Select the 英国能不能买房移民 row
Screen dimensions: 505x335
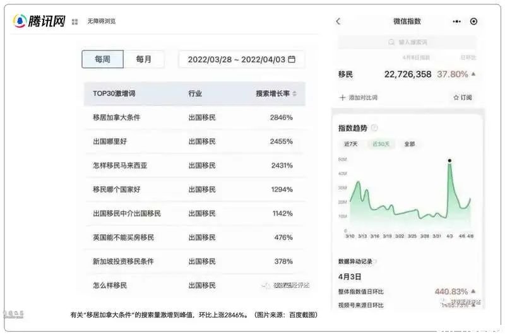click(194, 237)
